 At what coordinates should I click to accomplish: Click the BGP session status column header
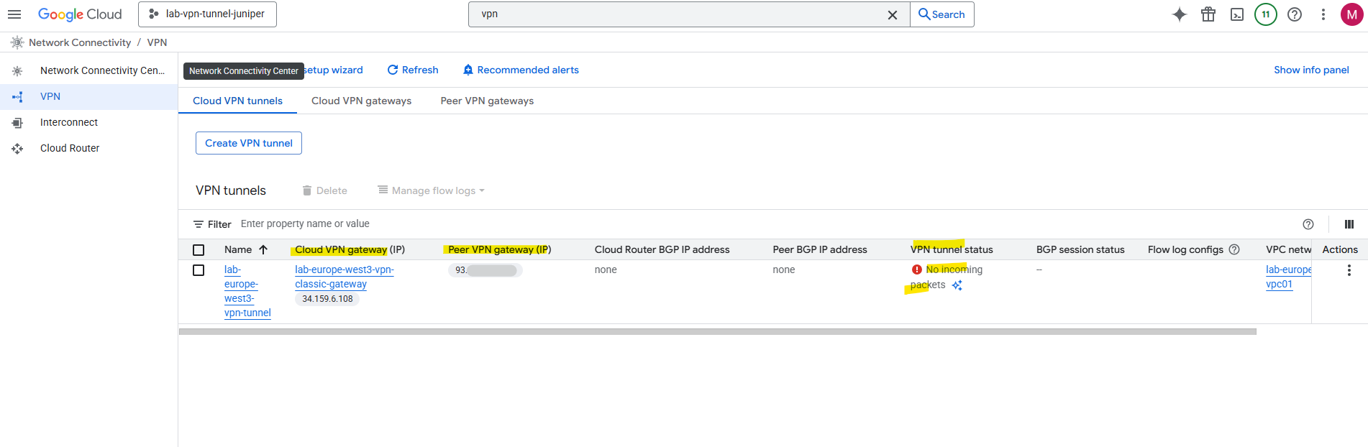click(1080, 249)
